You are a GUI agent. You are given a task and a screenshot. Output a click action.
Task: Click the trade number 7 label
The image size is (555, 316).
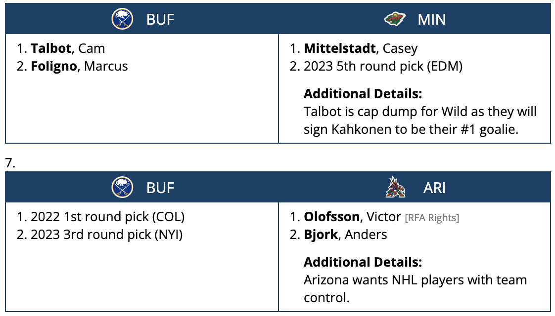tap(10, 162)
